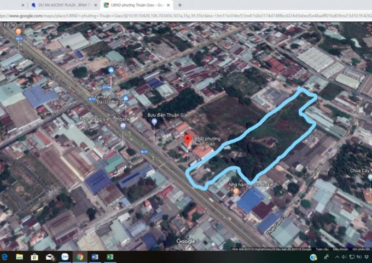The height and width of the screenshot is (263, 372).
Task: Close the UBND phường Thuận Giao tab
Action: coord(168,5)
